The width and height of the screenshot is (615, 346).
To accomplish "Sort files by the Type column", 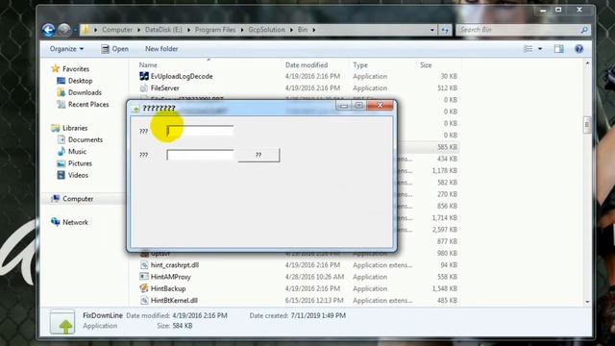I will tap(360, 65).
